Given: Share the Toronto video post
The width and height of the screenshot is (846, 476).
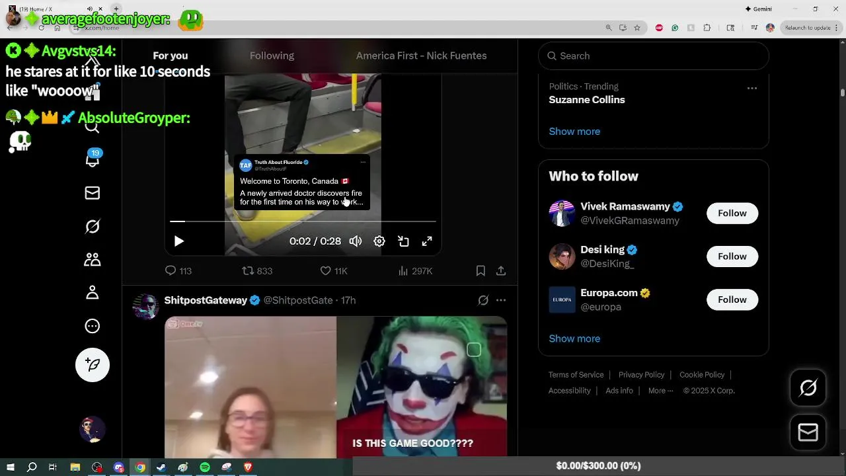Looking at the screenshot, I should pos(501,271).
